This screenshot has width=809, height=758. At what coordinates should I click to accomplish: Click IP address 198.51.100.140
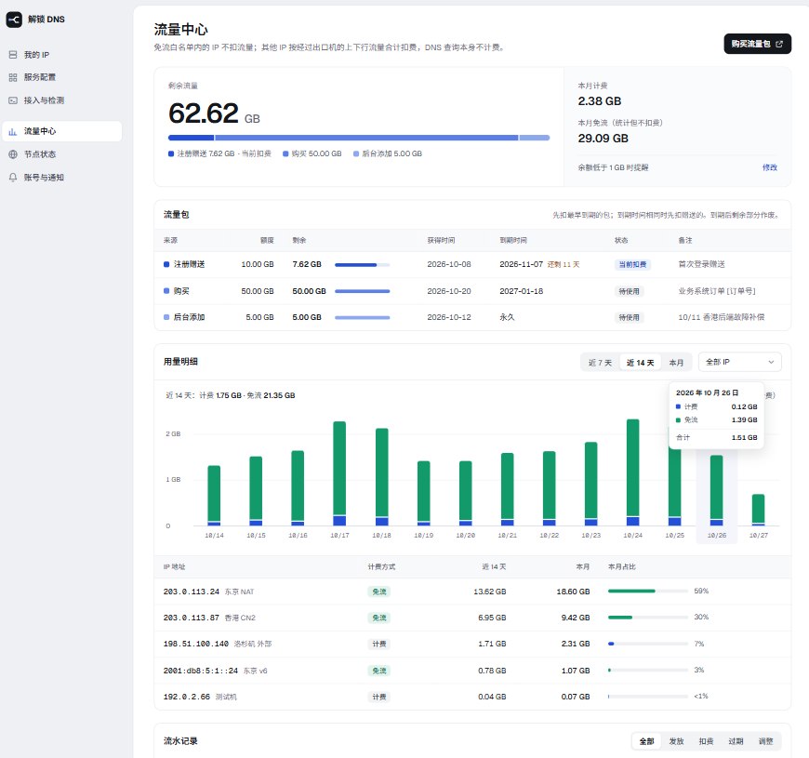196,644
